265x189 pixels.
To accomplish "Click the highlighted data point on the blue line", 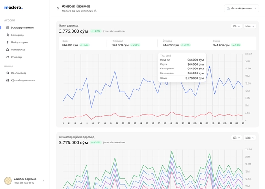I will 209,67.
